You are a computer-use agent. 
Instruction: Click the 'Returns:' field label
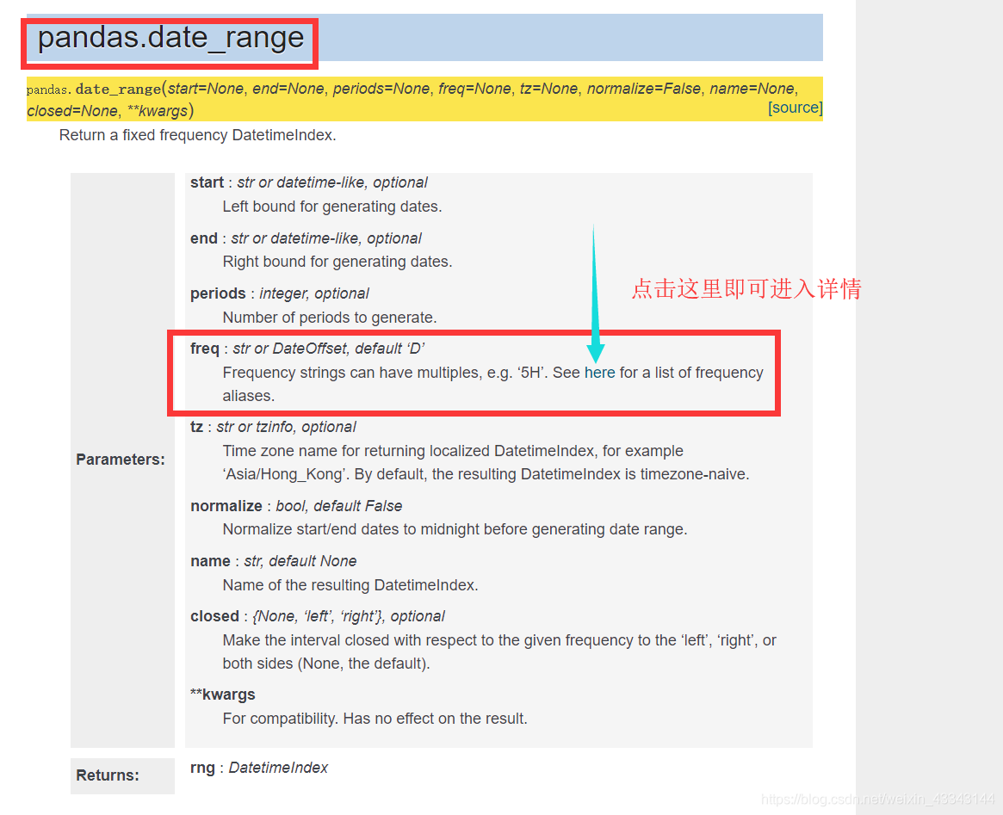[108, 775]
